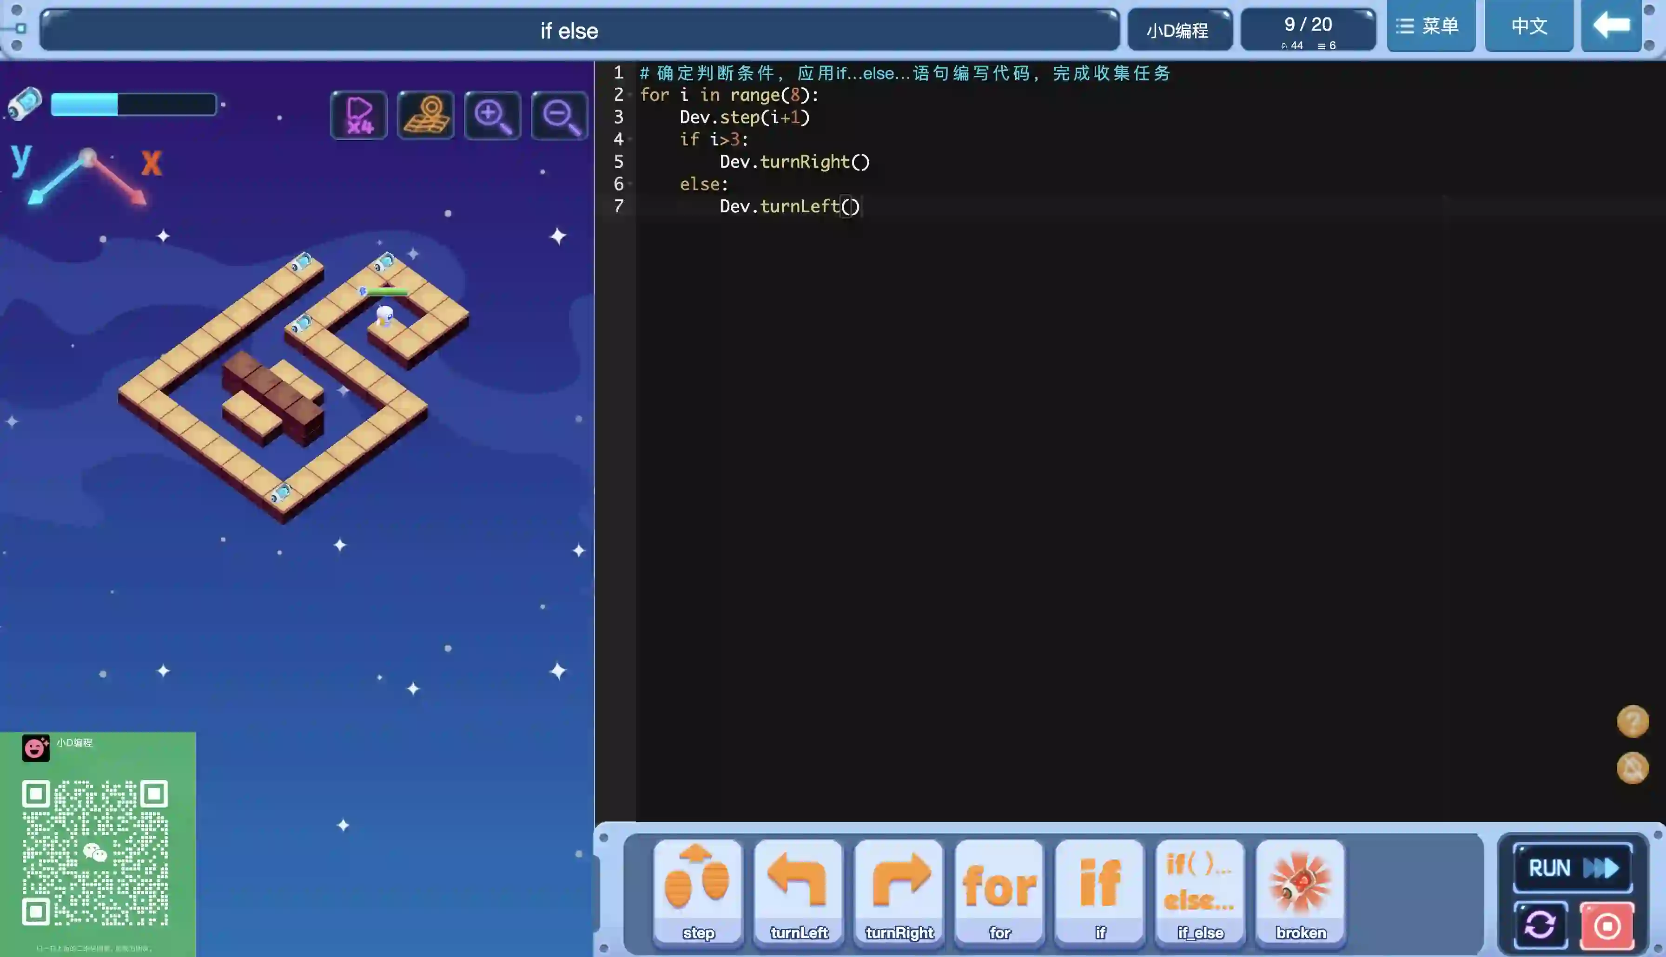Run the program
Viewport: 1666px width, 957px height.
[x=1573, y=868]
